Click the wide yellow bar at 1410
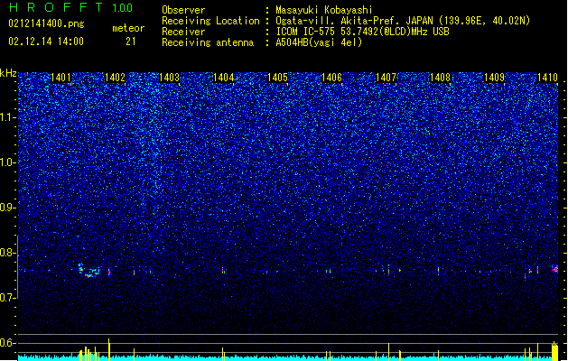Viewport: 568px width, 361px height. click(x=554, y=351)
